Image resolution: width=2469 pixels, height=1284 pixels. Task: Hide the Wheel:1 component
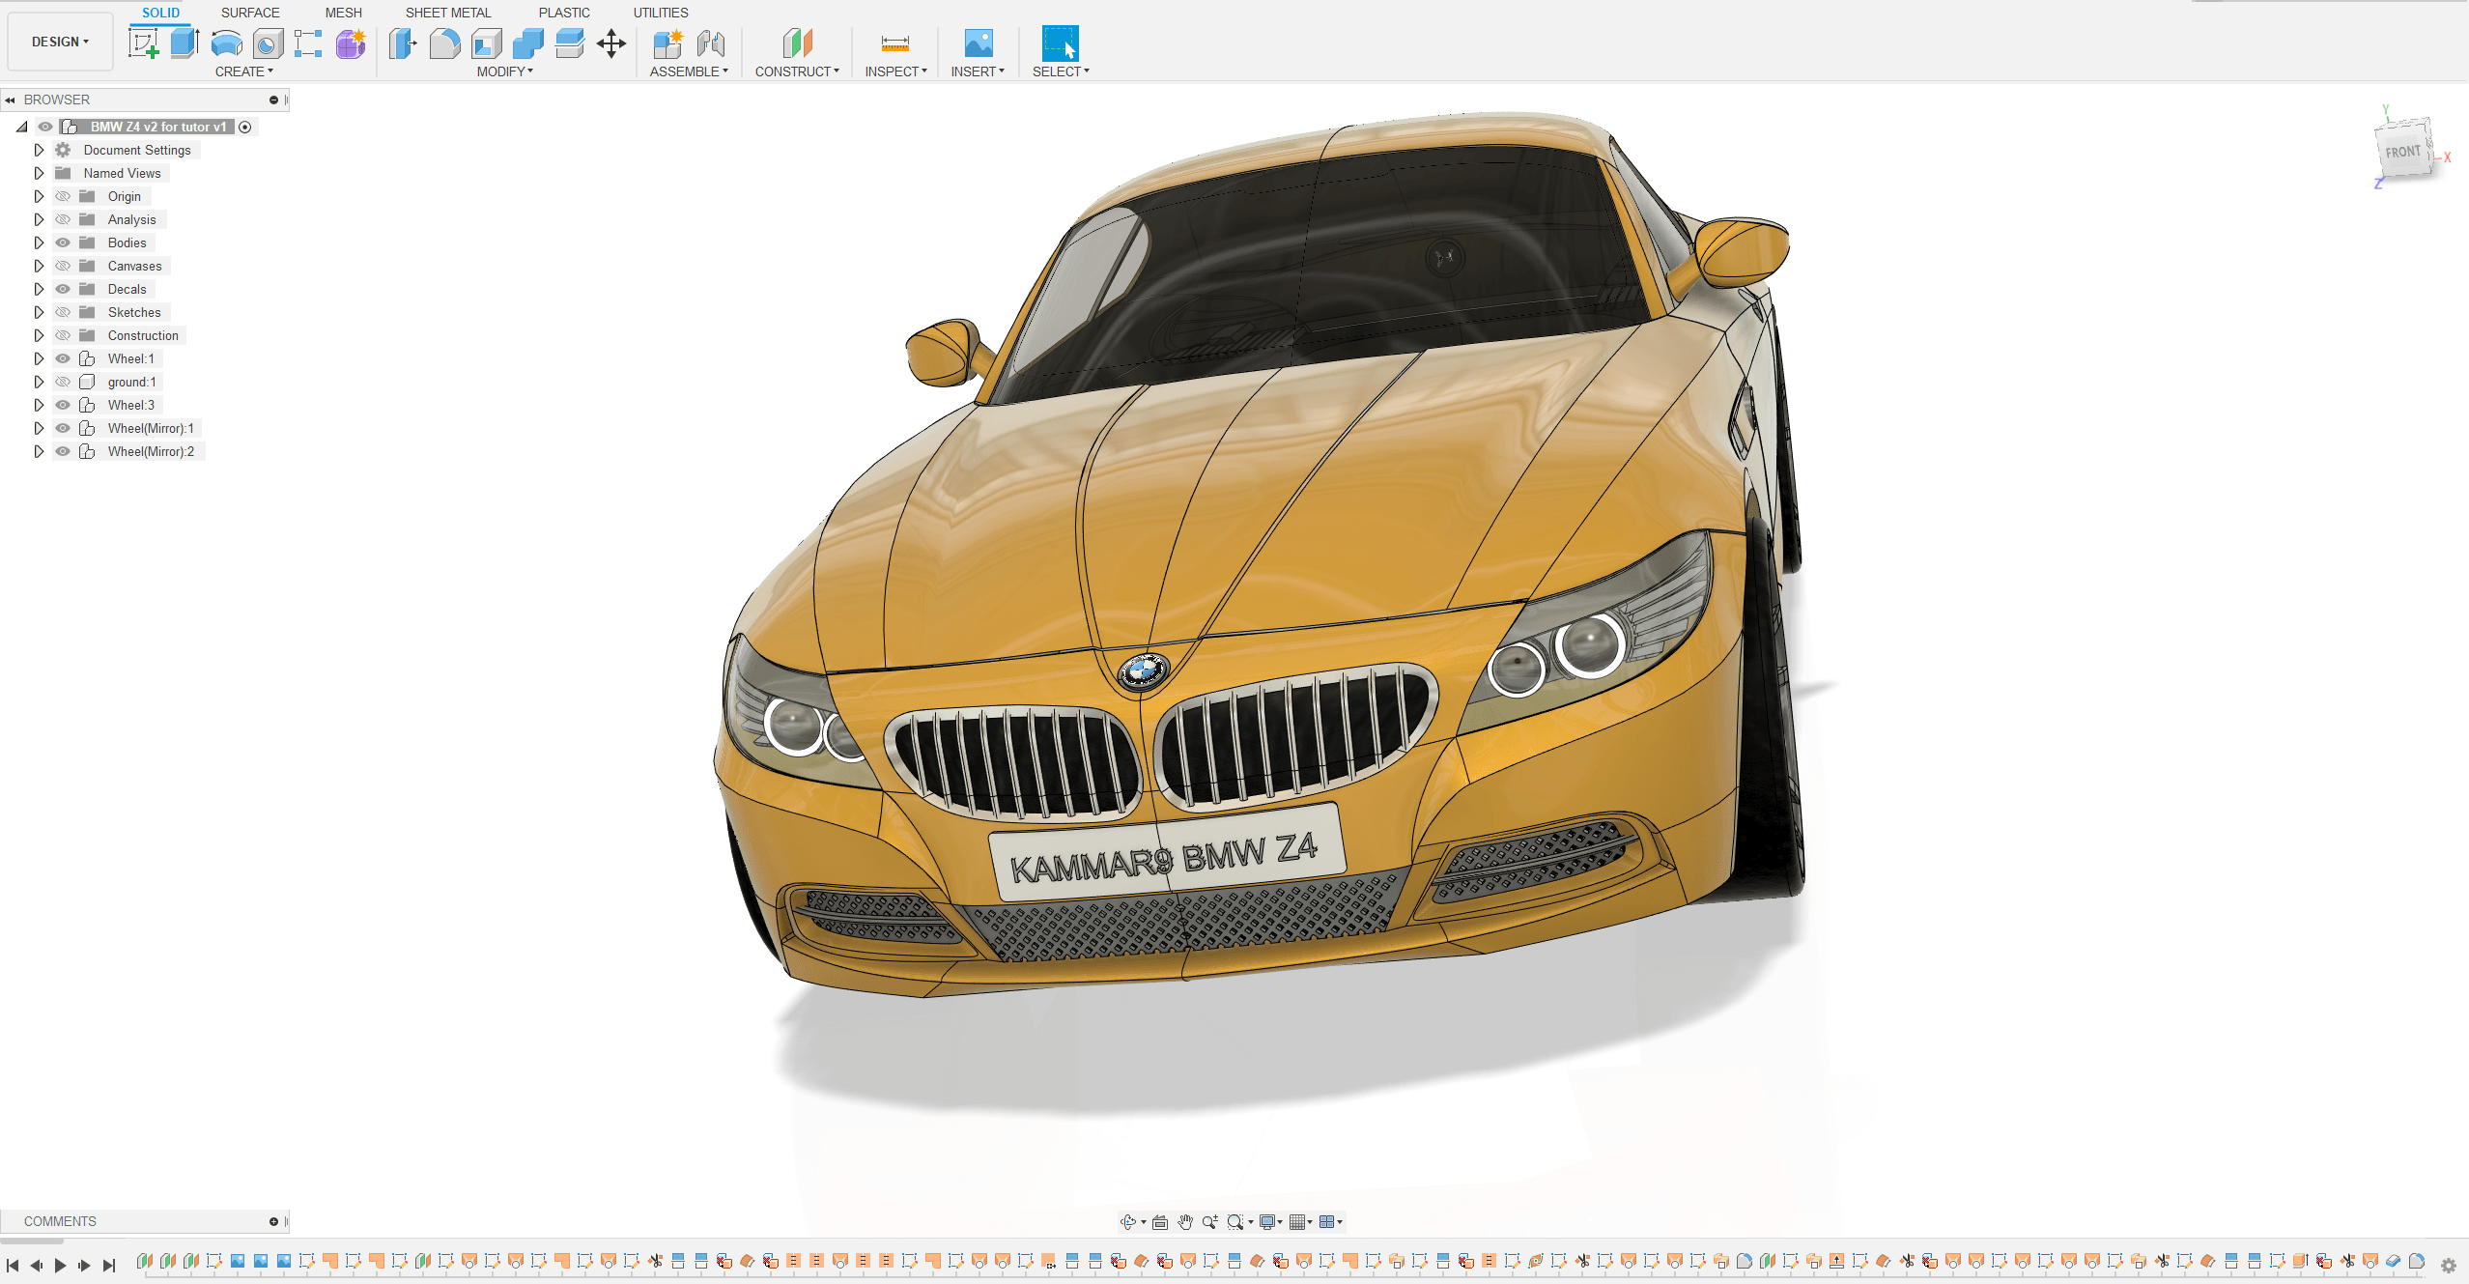[x=63, y=358]
